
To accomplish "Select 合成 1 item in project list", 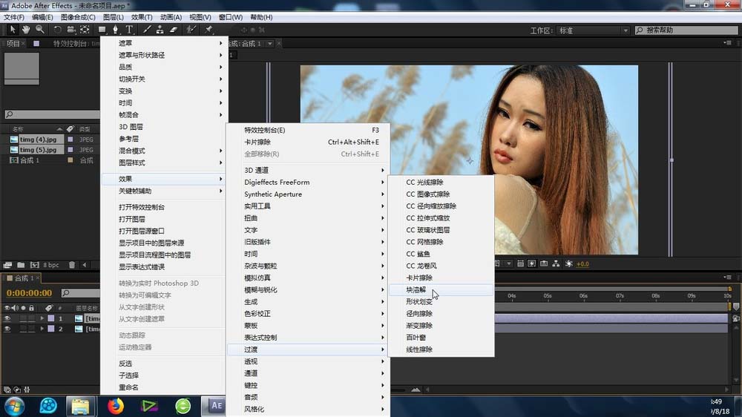I will (x=30, y=160).
